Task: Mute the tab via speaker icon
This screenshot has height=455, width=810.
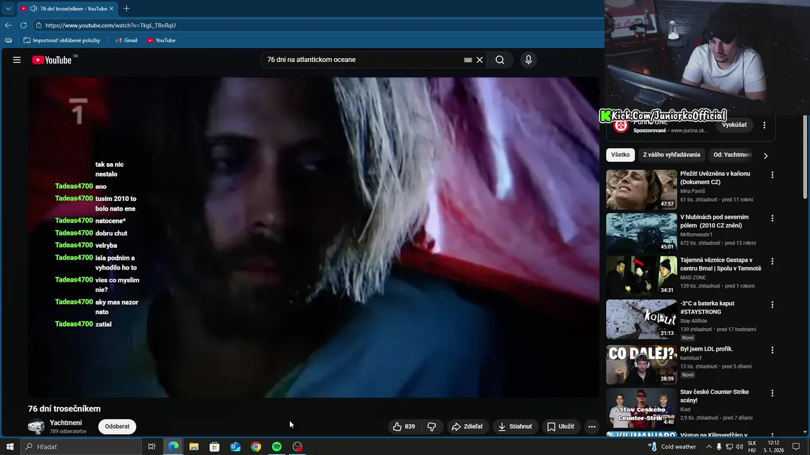Action: (33, 9)
